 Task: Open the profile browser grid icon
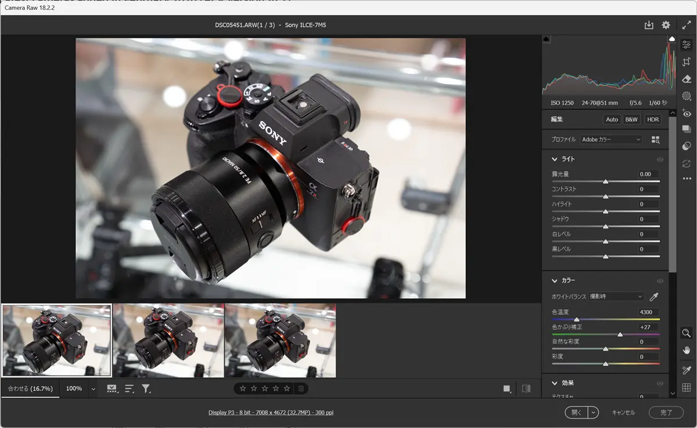coord(656,140)
